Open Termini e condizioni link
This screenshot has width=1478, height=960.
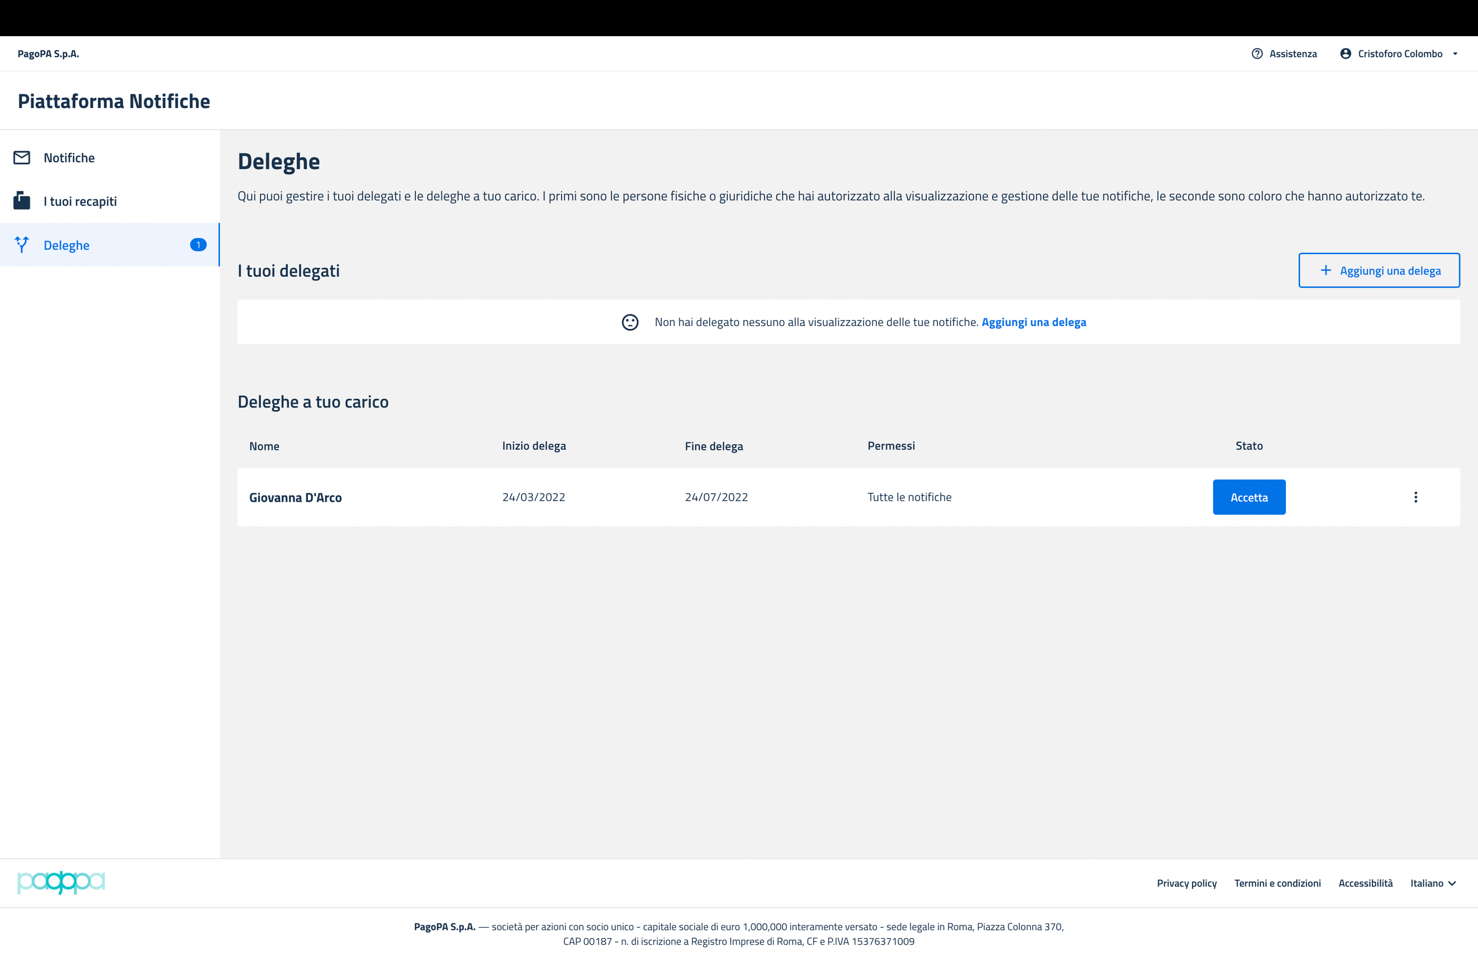tap(1277, 883)
